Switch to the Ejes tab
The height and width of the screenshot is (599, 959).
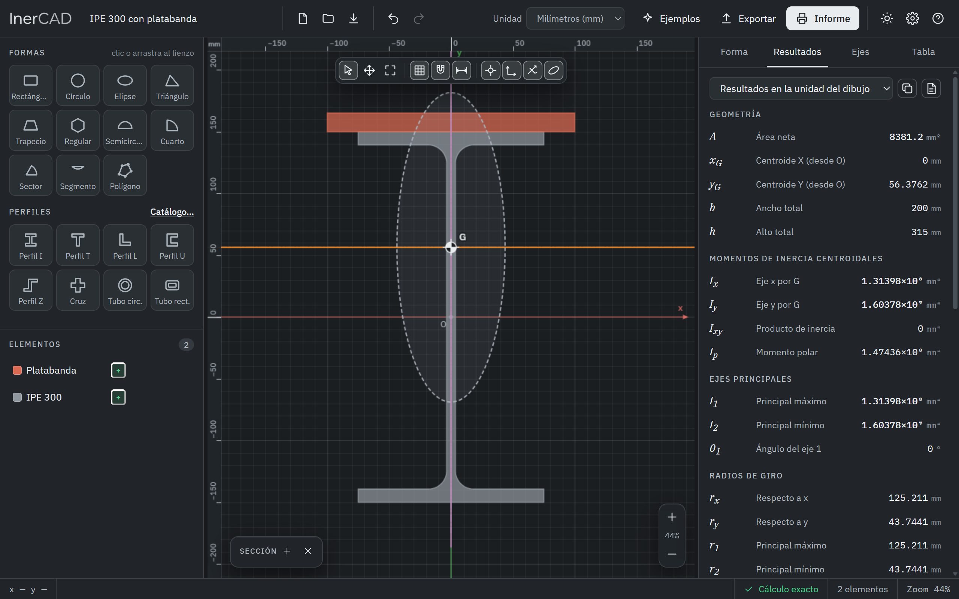coord(860,52)
